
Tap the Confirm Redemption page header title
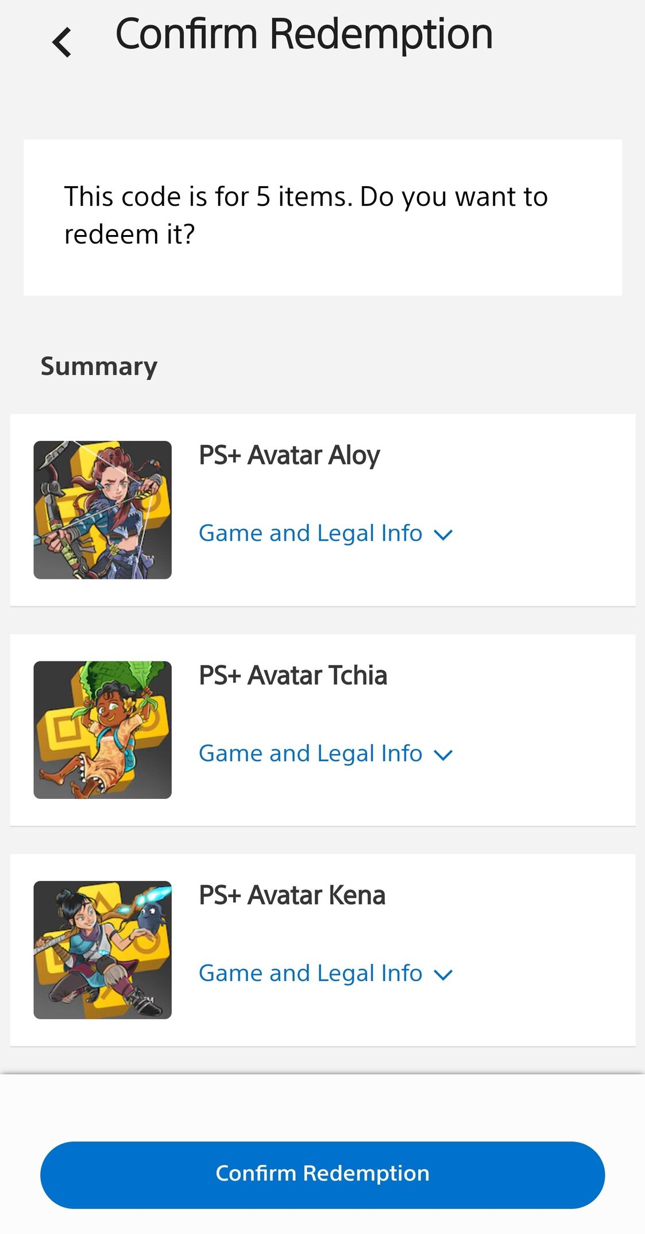[304, 34]
